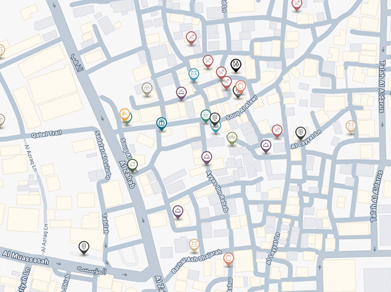Click the orange-yellow marker near Souq Al Zahab
391x292 pixels.
[125, 114]
